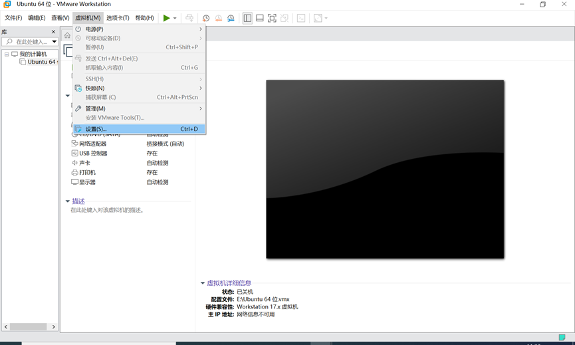
Task: Open the library search dropdown arrow
Action: point(55,42)
